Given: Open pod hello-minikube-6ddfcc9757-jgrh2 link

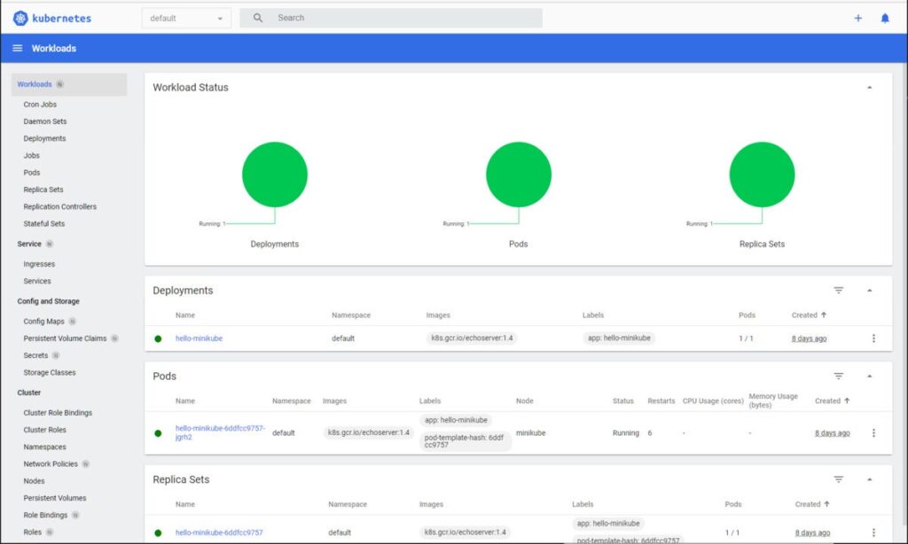Looking at the screenshot, I should tap(220, 432).
